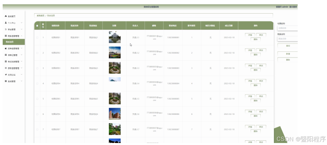Screen dimensions: 327x145
Task: Click the 查询 search button
Action: [x=288, y=46]
